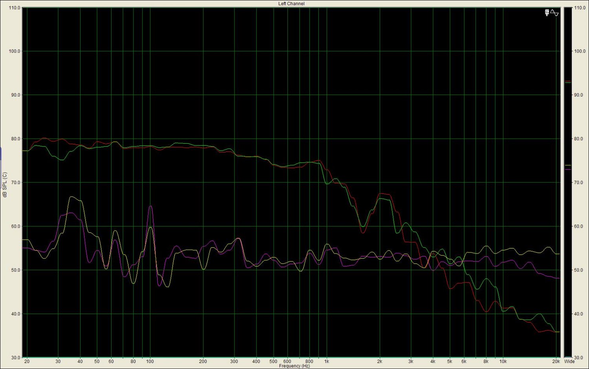Click the 80.0 label on left dB axis
This screenshot has height=369, width=589.
pos(15,139)
